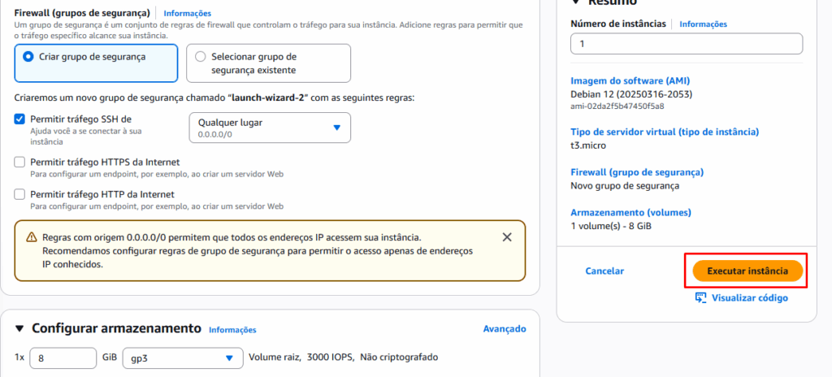
Task: Click Executar instância button
Action: 747,271
